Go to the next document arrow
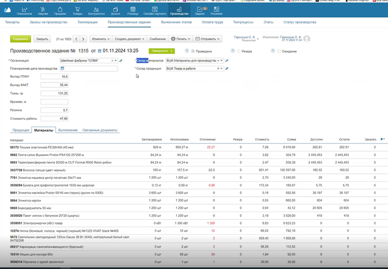388x269 pixels. (x=84, y=39)
